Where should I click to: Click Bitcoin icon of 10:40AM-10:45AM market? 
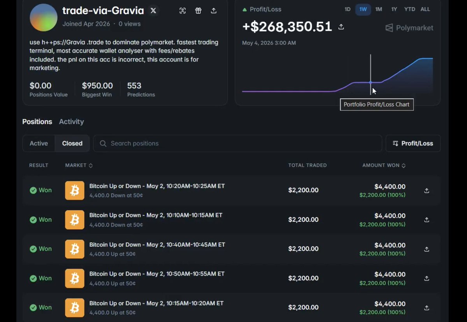point(75,249)
